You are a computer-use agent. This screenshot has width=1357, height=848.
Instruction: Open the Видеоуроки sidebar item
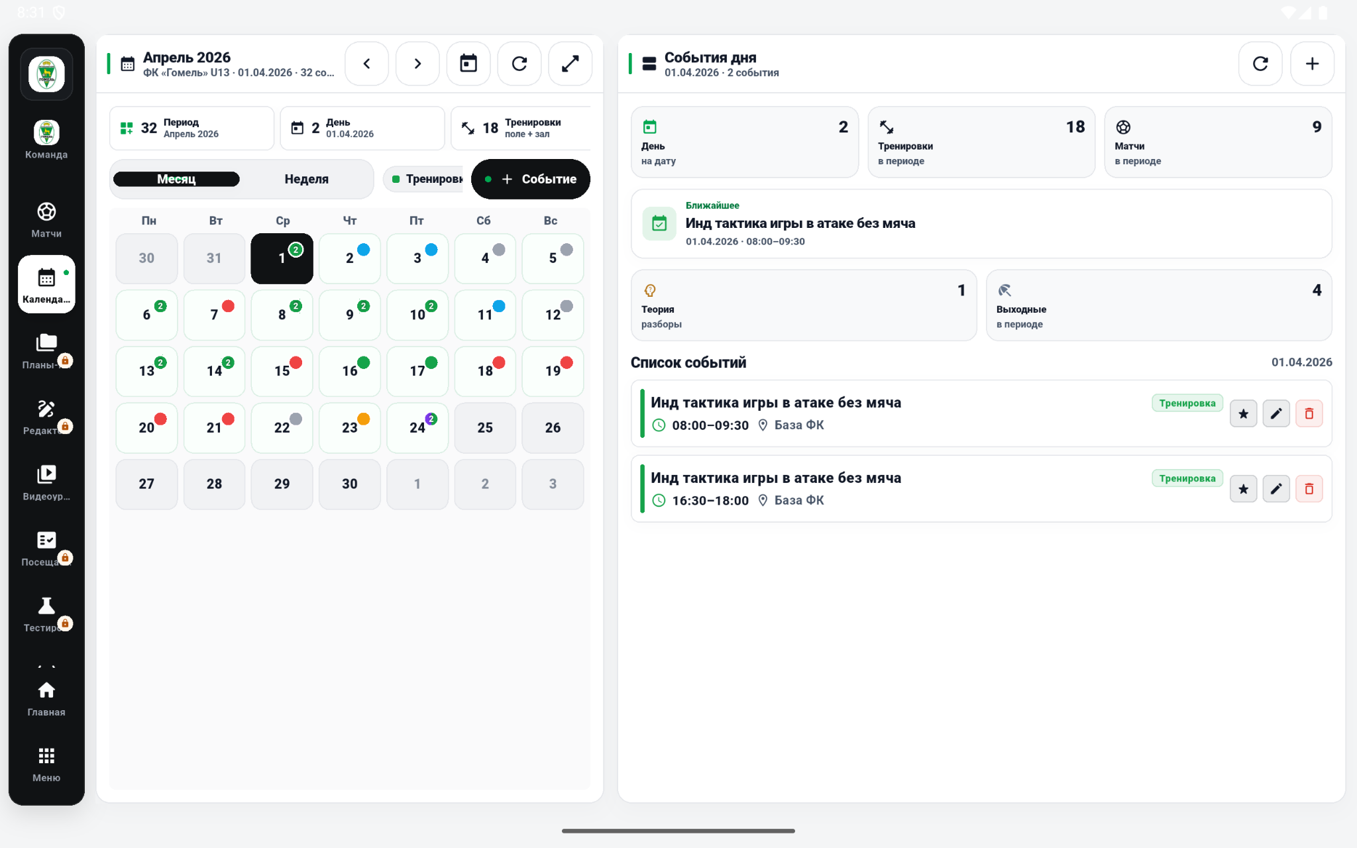click(x=46, y=482)
